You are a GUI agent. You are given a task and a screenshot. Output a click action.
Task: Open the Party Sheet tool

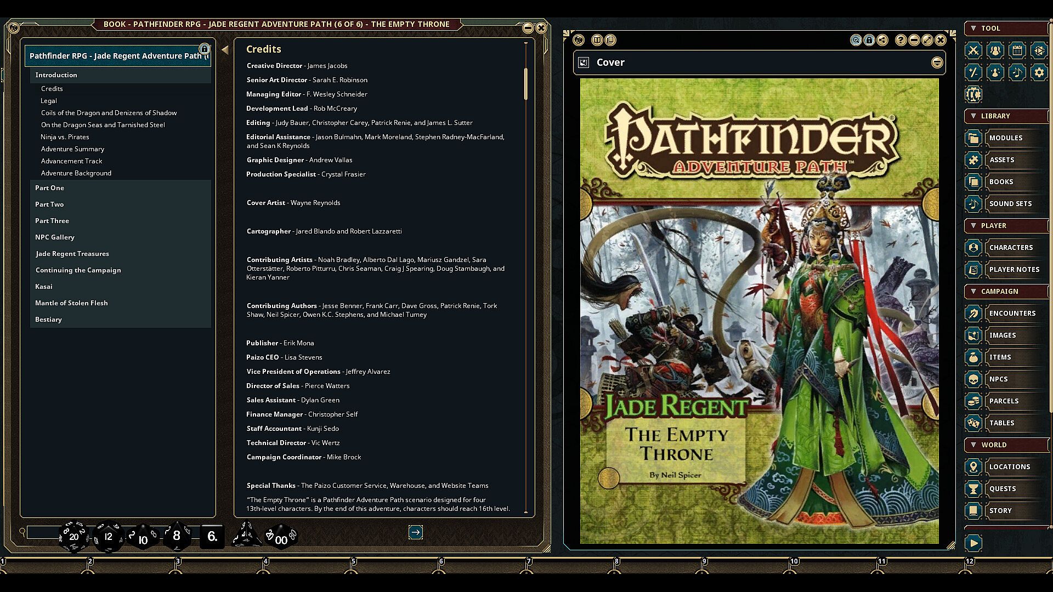point(995,50)
